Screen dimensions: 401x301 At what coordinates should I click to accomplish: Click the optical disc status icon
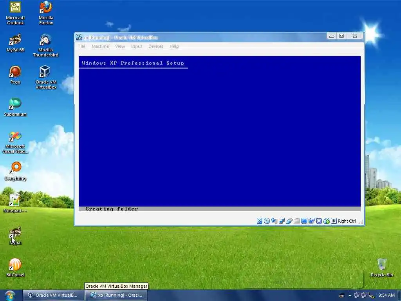click(267, 221)
